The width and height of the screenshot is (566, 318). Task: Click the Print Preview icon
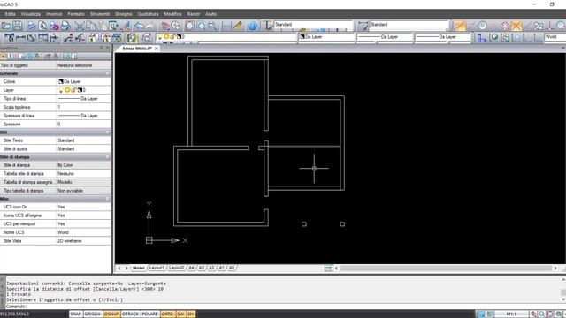coord(42,26)
